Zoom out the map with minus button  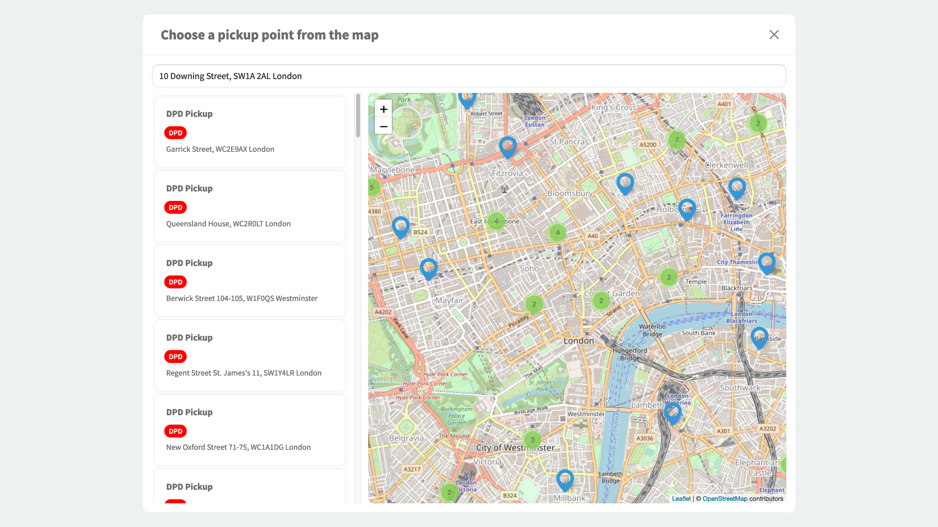click(x=383, y=126)
